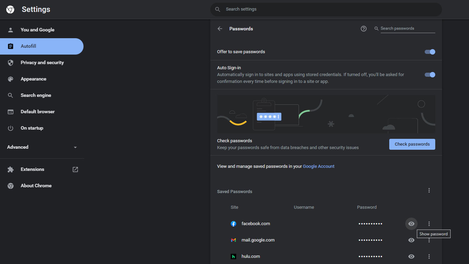
Task: Disable Offer to save passwords toggle
Action: pos(430,52)
